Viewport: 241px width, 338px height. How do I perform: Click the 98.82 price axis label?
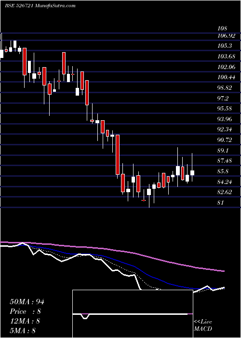tap(226, 88)
